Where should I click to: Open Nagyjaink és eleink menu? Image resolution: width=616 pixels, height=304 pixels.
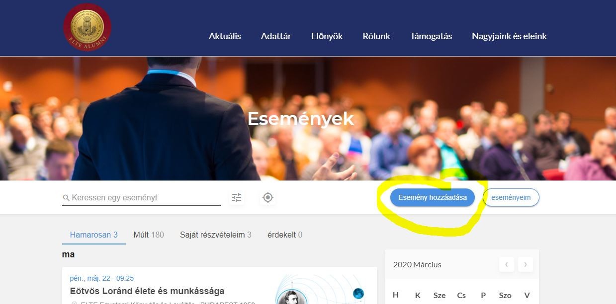509,36
